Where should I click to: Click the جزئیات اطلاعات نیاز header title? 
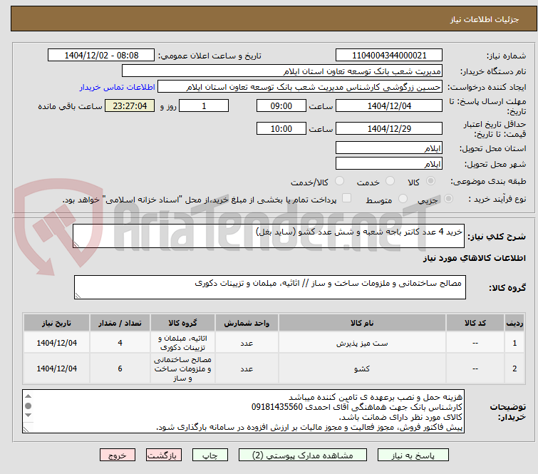484,19
